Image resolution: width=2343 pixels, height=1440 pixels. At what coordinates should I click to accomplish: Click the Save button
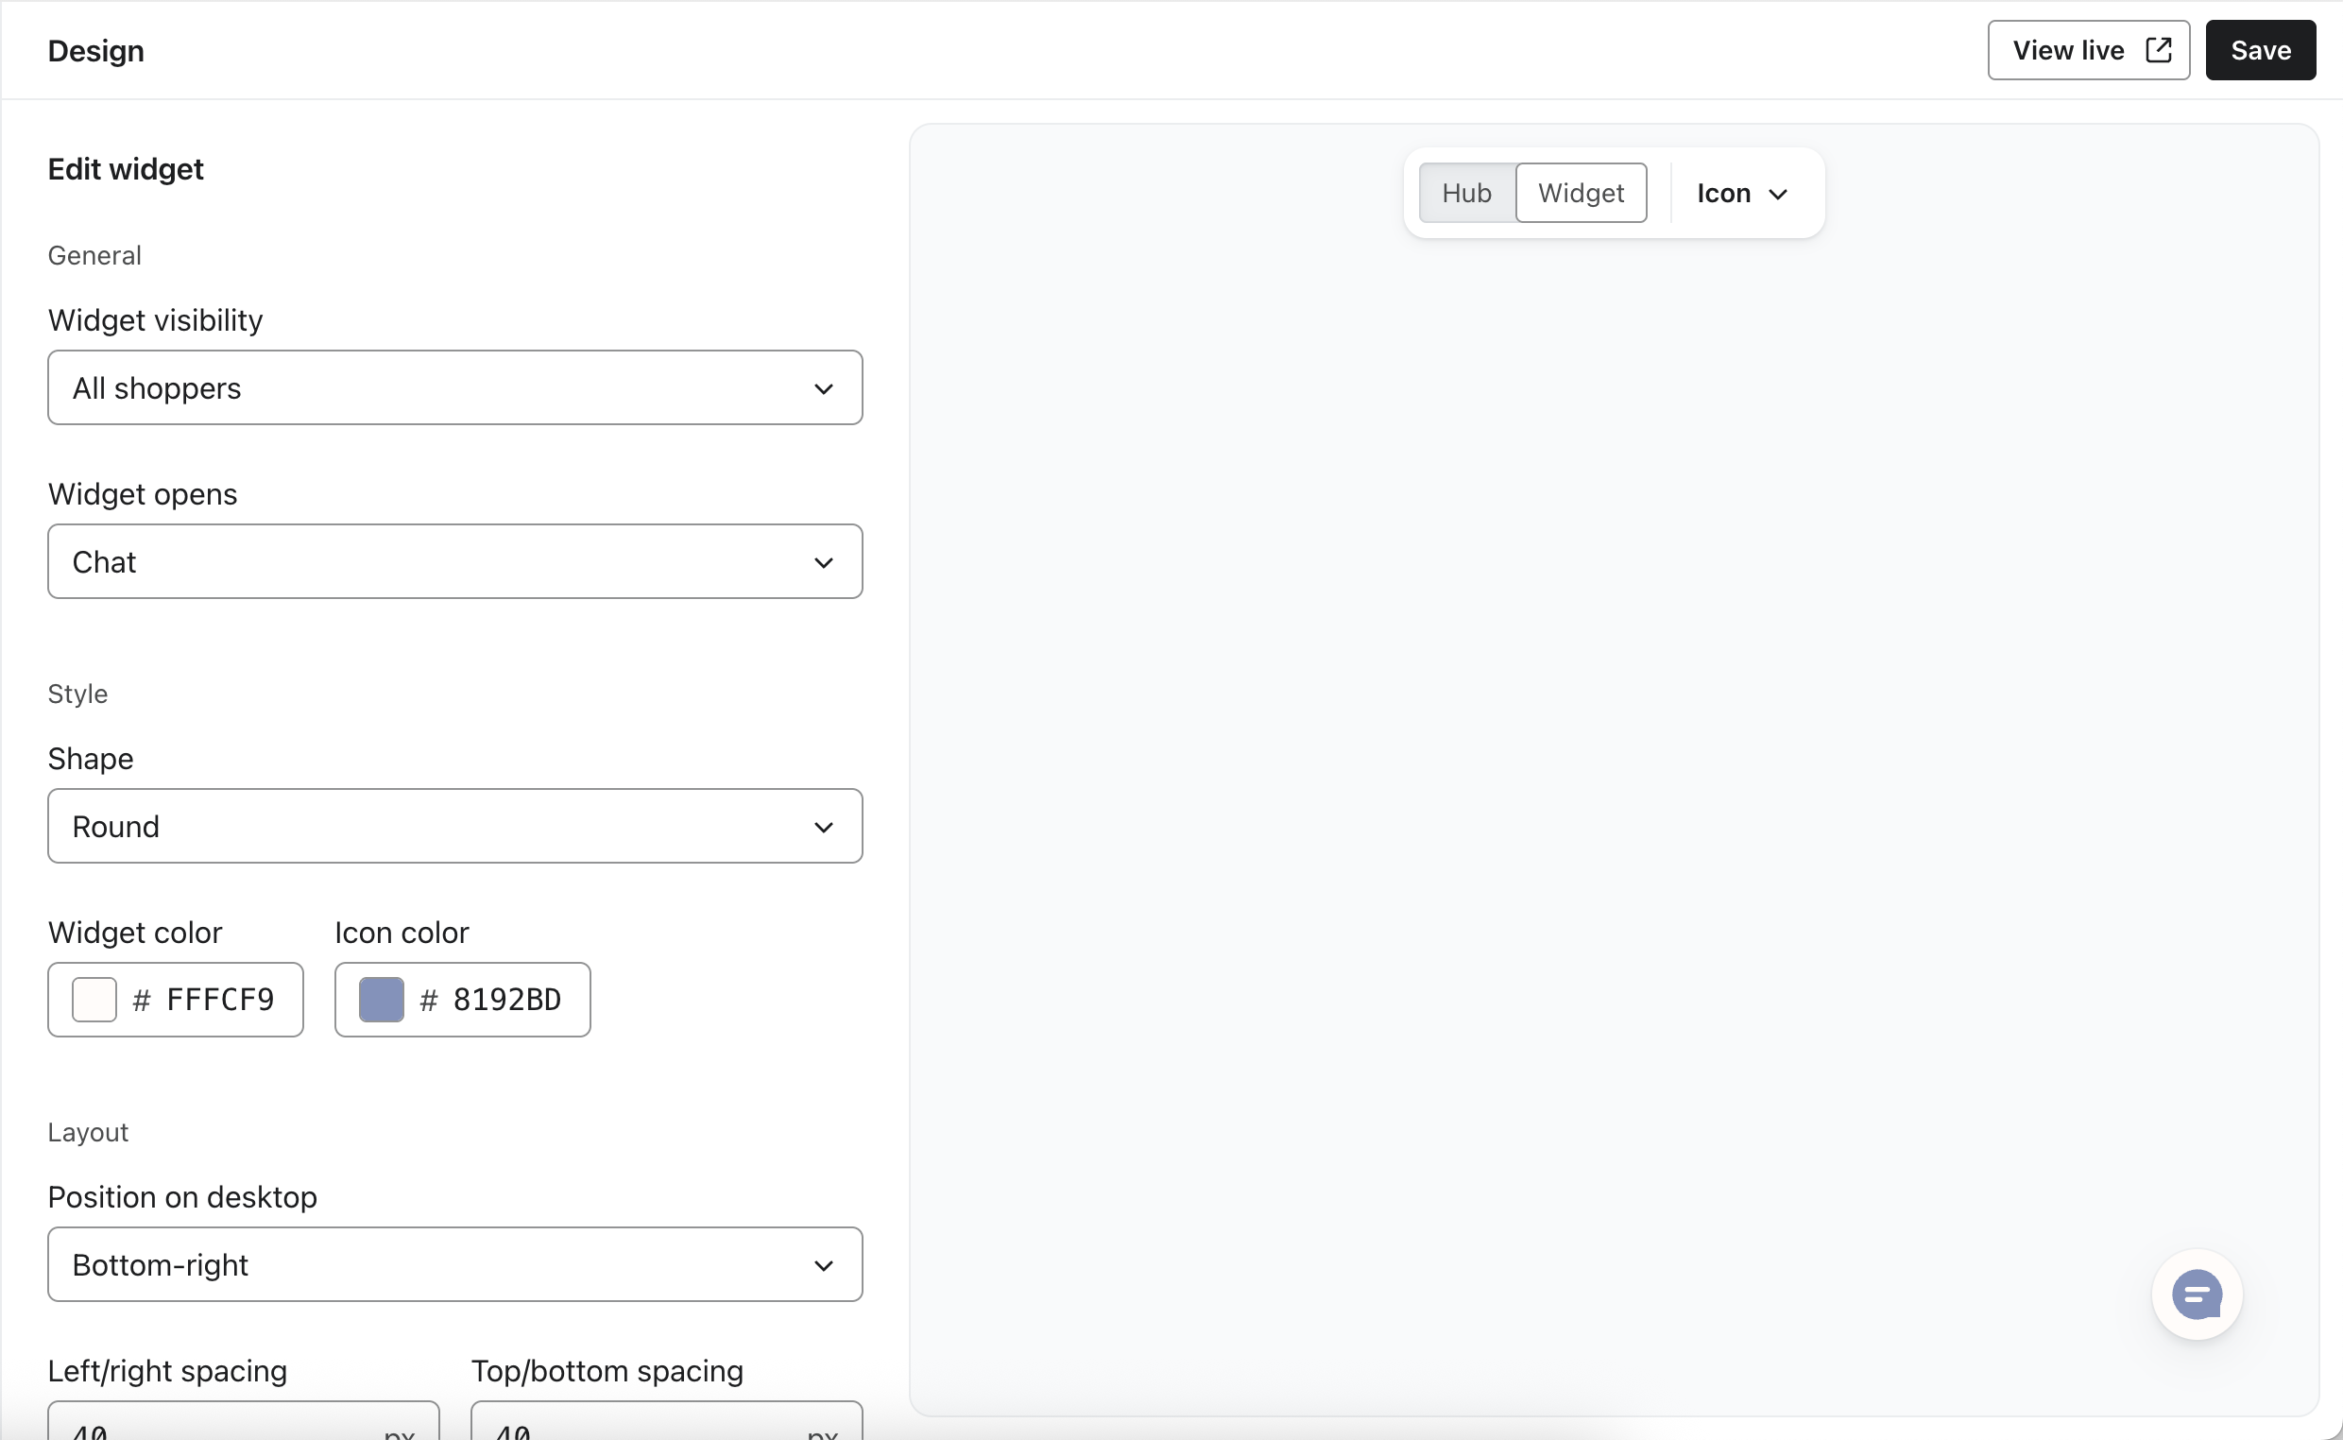pos(2260,49)
